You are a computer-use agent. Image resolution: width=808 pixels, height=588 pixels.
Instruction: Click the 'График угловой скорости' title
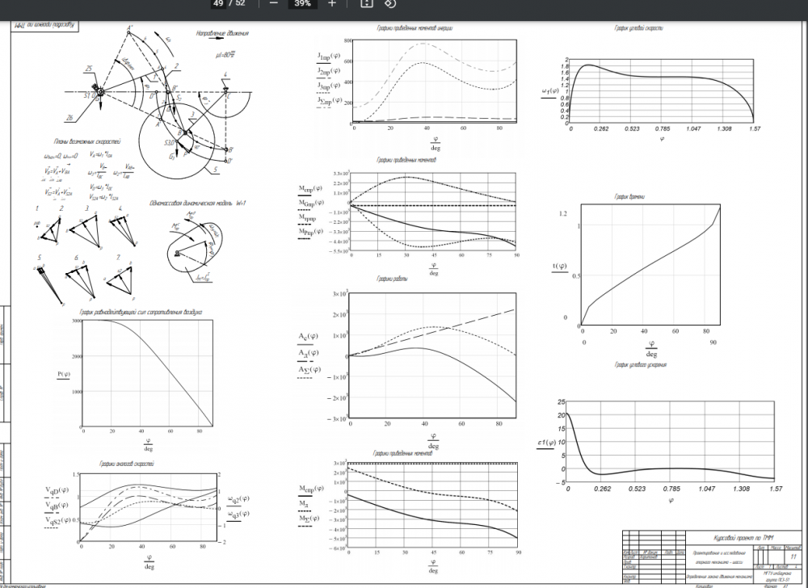[638, 28]
